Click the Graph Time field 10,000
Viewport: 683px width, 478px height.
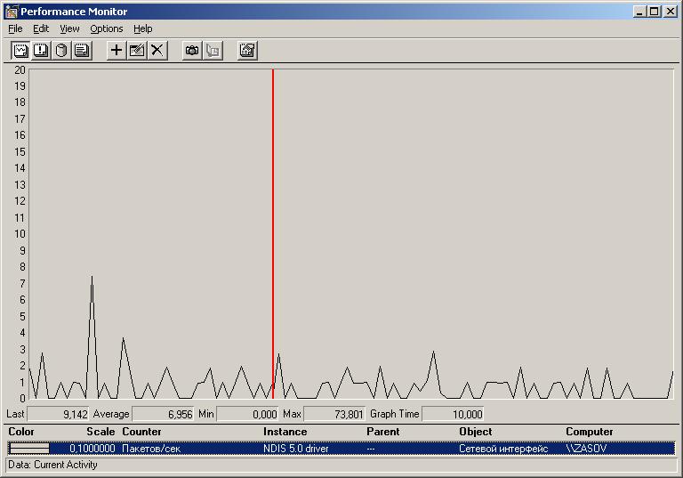453,414
